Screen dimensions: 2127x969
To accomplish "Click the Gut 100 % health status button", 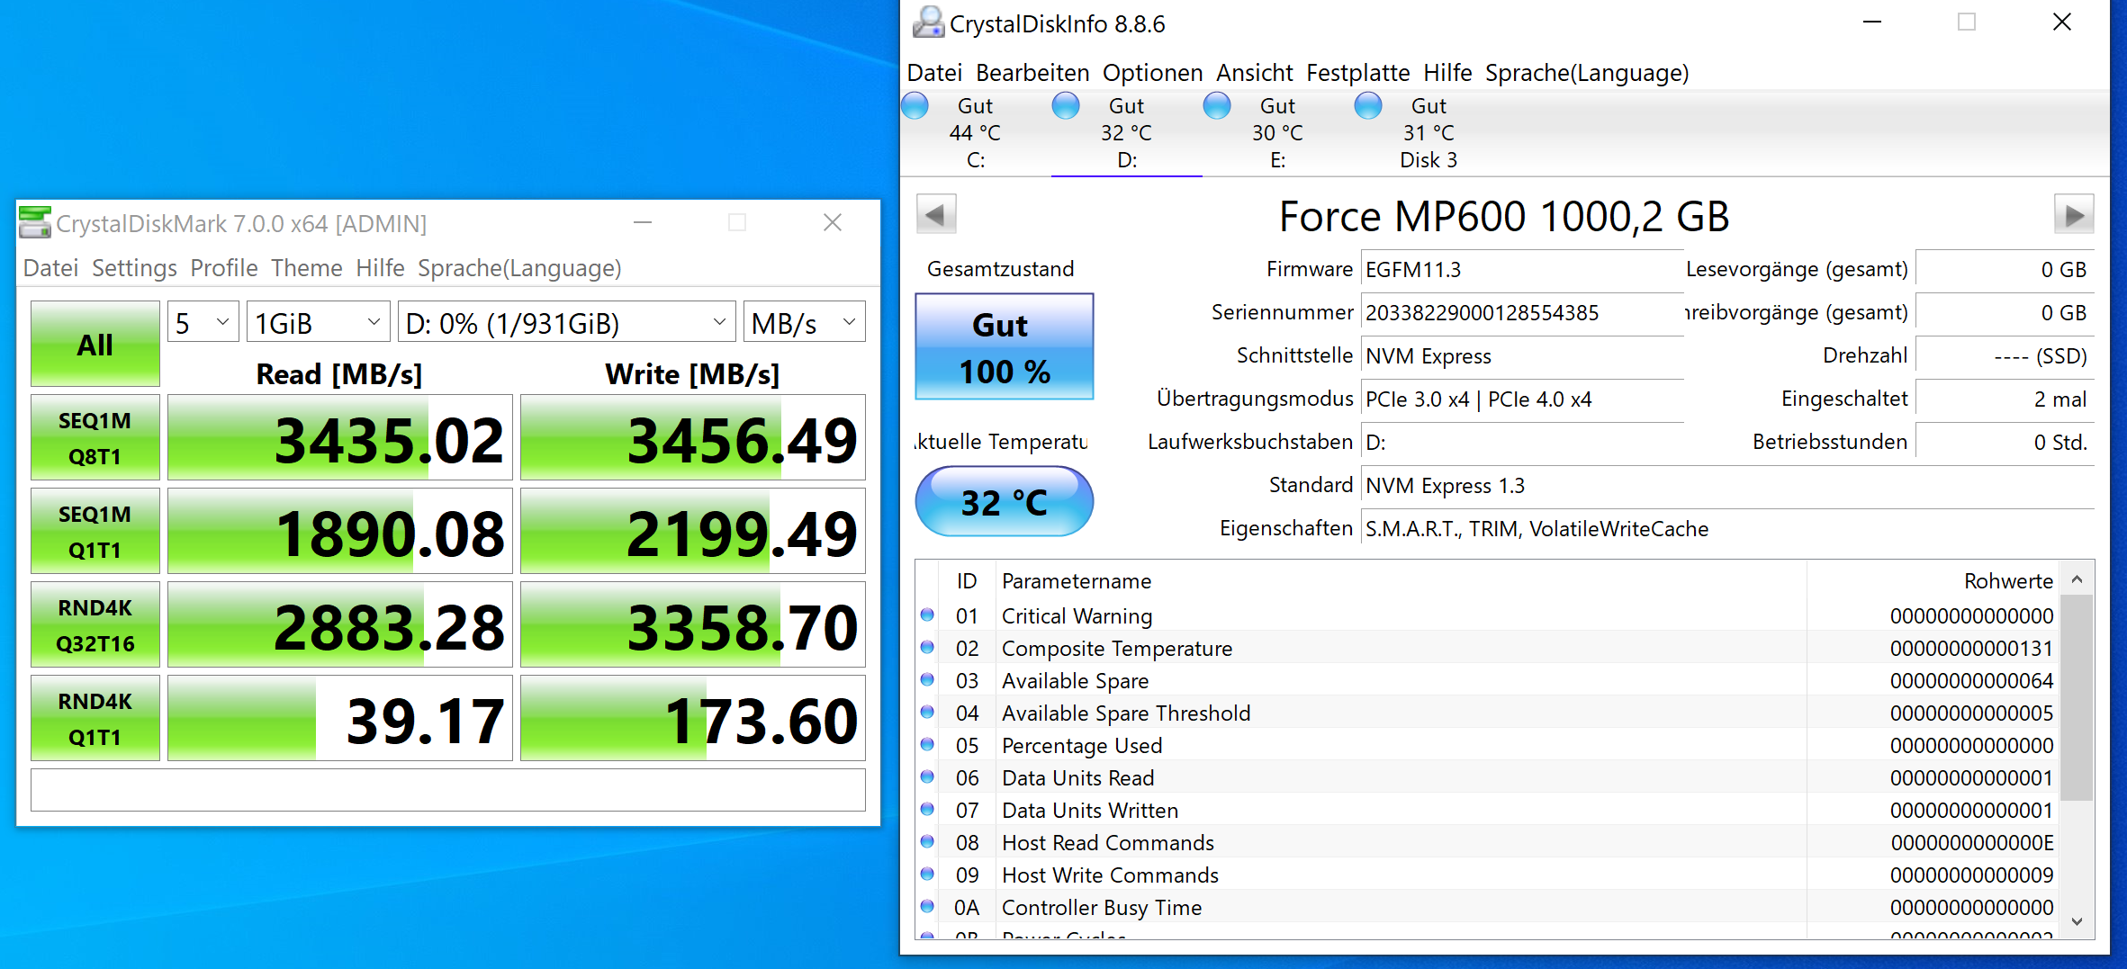I will (x=1005, y=347).
